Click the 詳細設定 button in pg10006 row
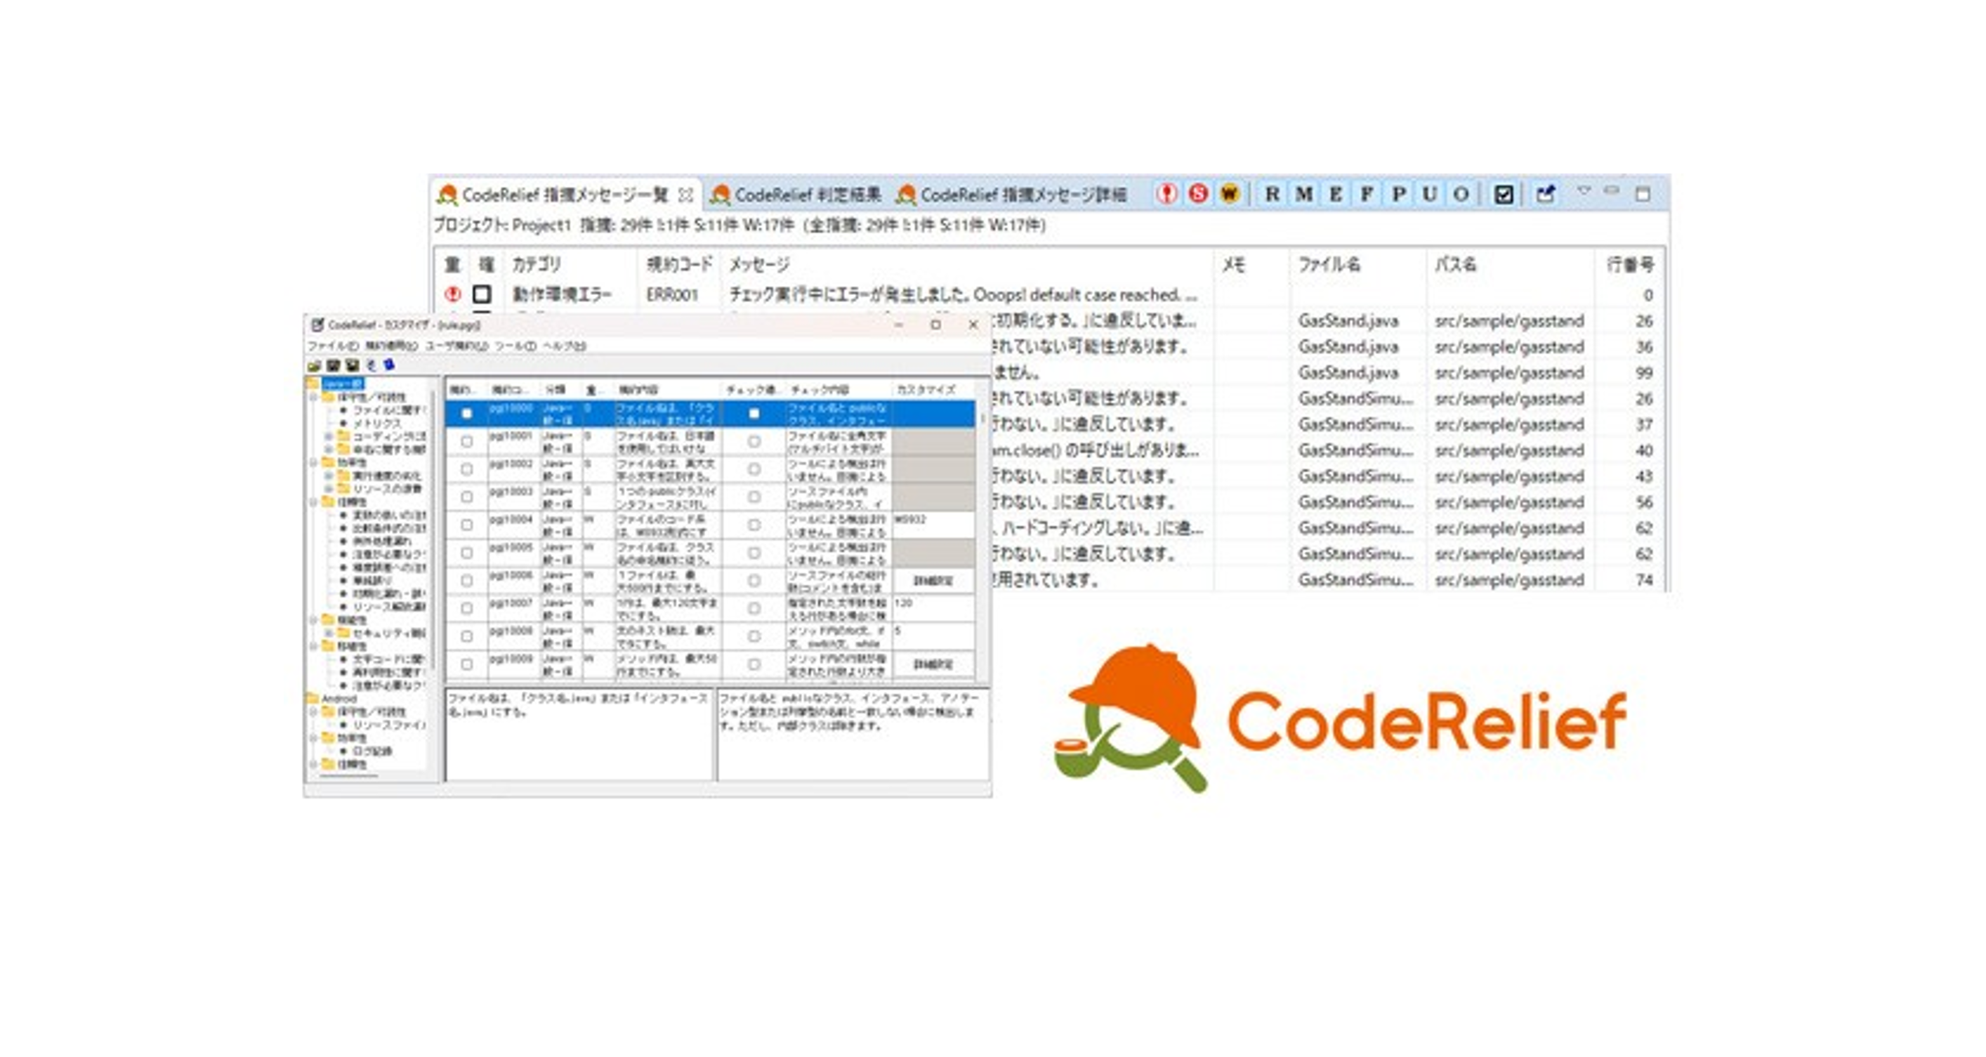The height and width of the screenshot is (1057, 1986). tap(933, 581)
